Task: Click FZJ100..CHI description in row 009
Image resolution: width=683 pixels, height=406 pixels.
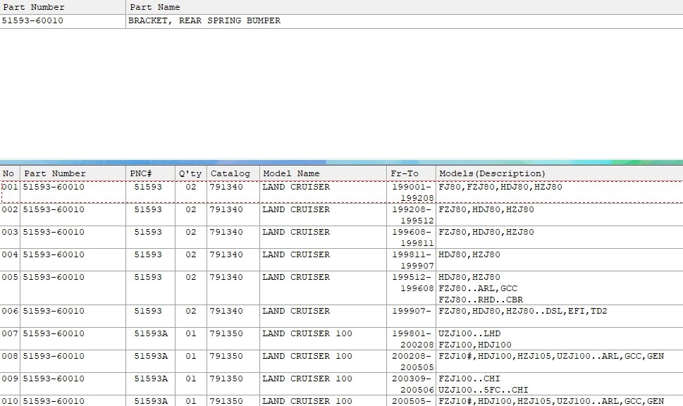Action: tap(469, 379)
